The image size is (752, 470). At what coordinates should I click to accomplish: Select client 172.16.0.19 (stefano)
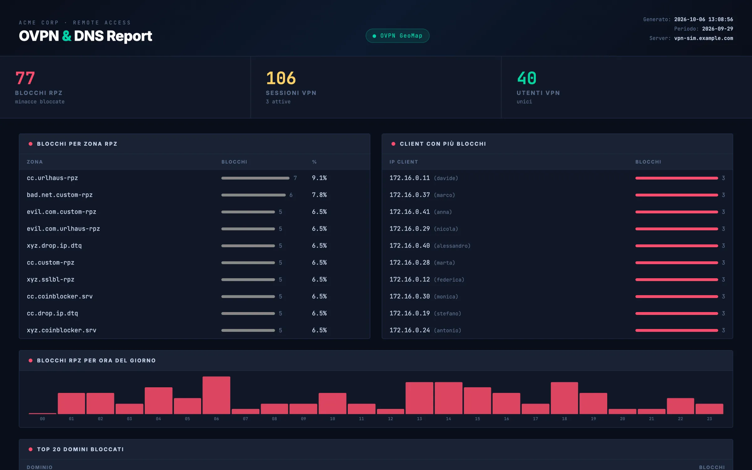[557, 313]
